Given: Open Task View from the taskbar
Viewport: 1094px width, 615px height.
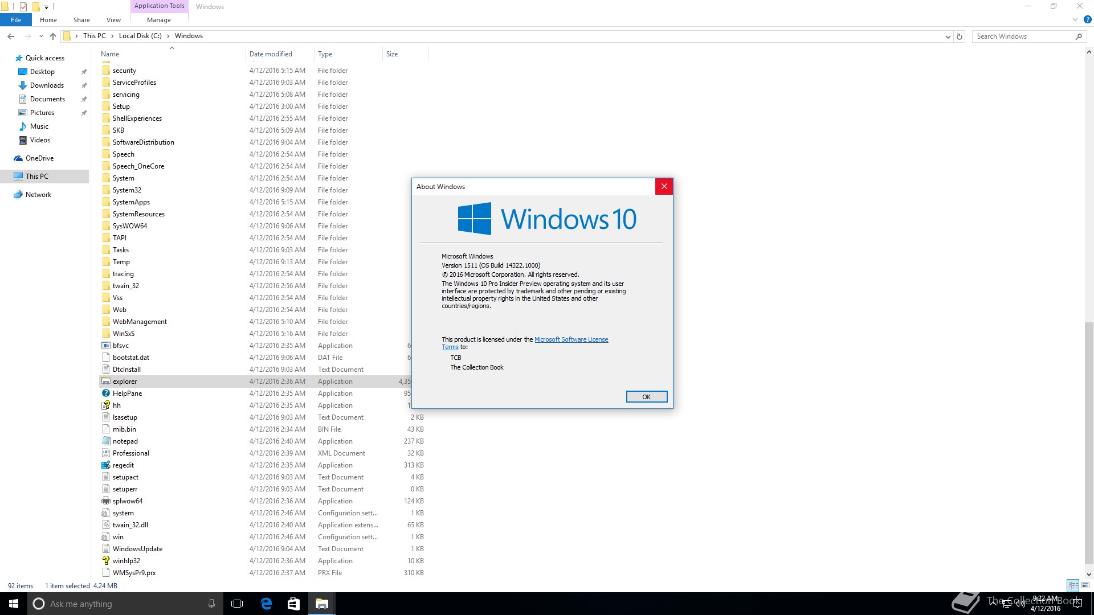Looking at the screenshot, I should pos(237,604).
